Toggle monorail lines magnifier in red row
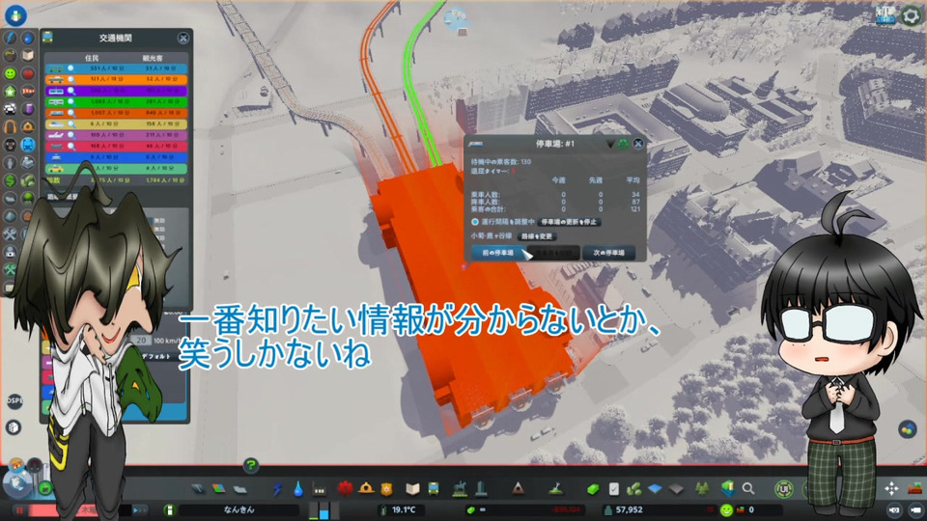Image resolution: width=927 pixels, height=521 pixels. (x=70, y=146)
